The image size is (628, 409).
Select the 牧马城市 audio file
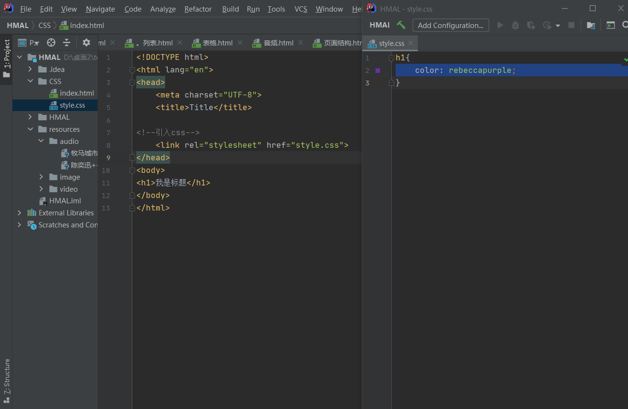pyautogui.click(x=79, y=153)
